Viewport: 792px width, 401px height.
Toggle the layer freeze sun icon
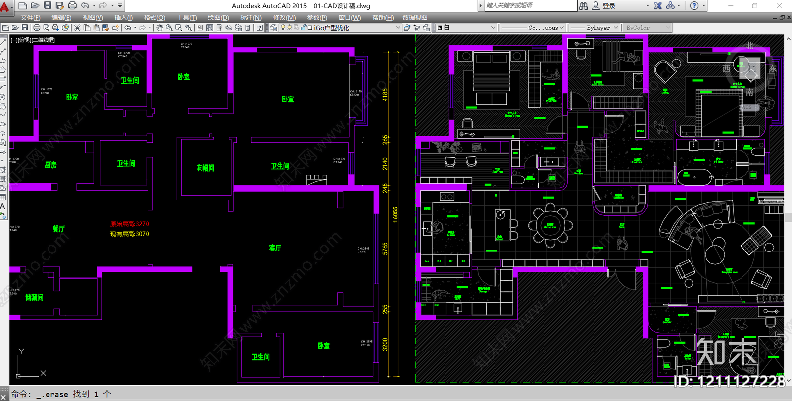pos(290,28)
